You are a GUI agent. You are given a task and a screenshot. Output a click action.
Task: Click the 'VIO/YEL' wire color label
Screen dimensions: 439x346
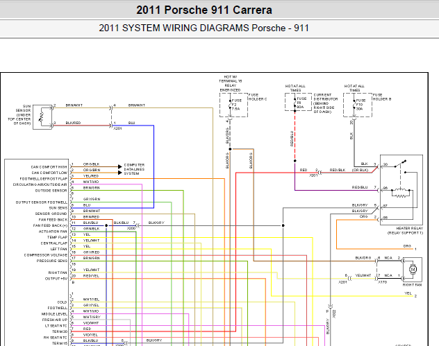[x=90, y=335]
